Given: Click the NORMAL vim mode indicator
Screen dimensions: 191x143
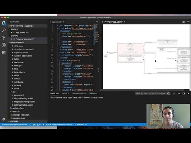Looking at the screenshot, I should coord(81,125).
